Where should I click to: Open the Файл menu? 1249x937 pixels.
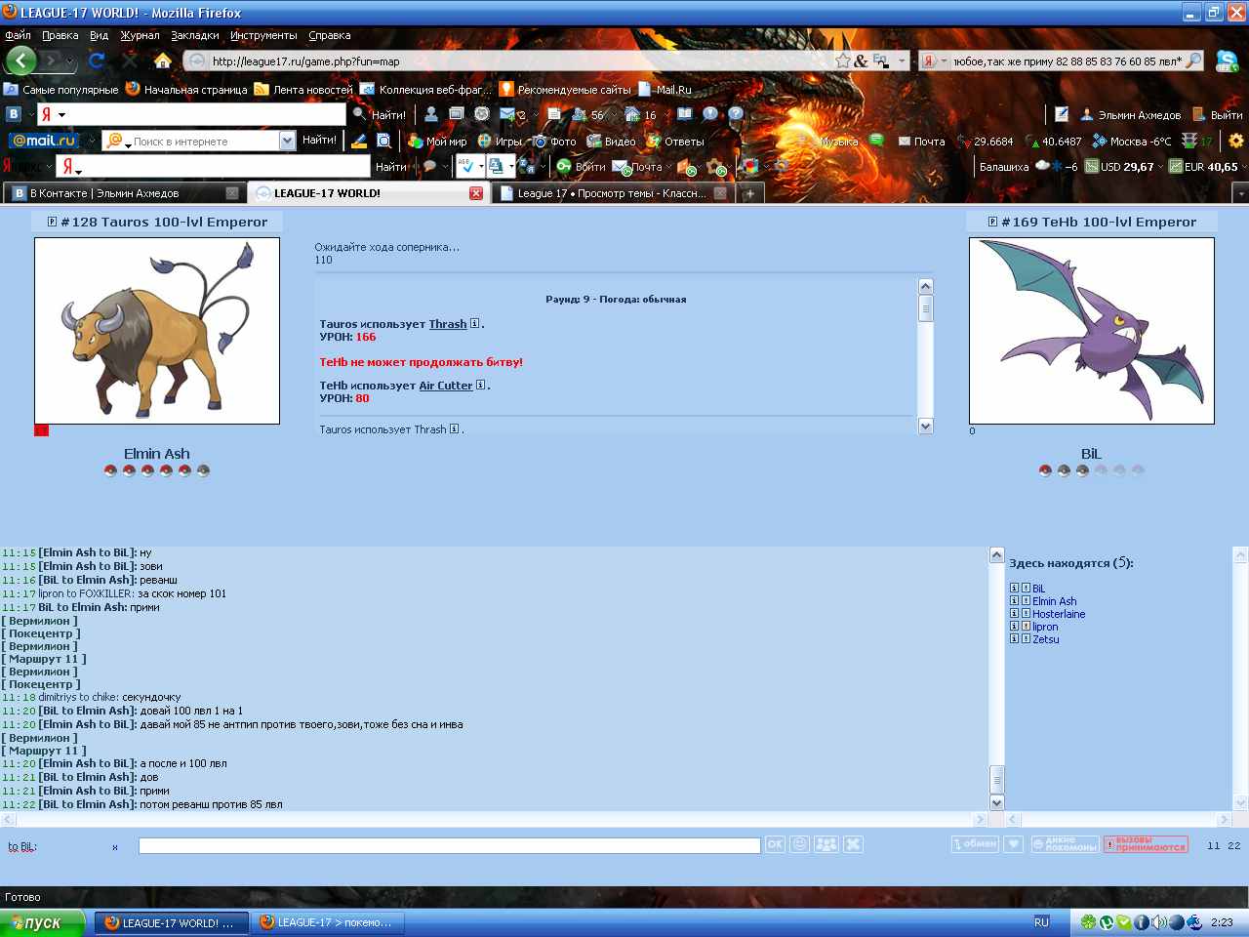tap(18, 35)
